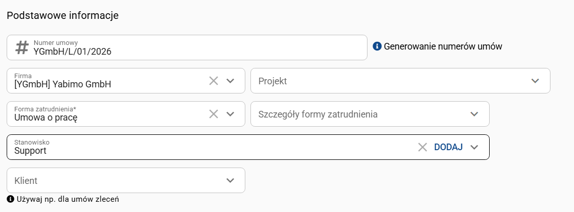Expand the Stanowisko dropdown chevron

click(x=474, y=147)
